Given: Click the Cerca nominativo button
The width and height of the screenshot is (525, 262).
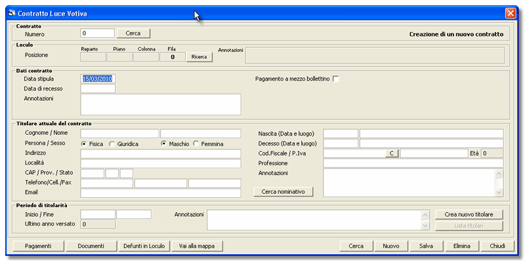Looking at the screenshot, I should [283, 192].
